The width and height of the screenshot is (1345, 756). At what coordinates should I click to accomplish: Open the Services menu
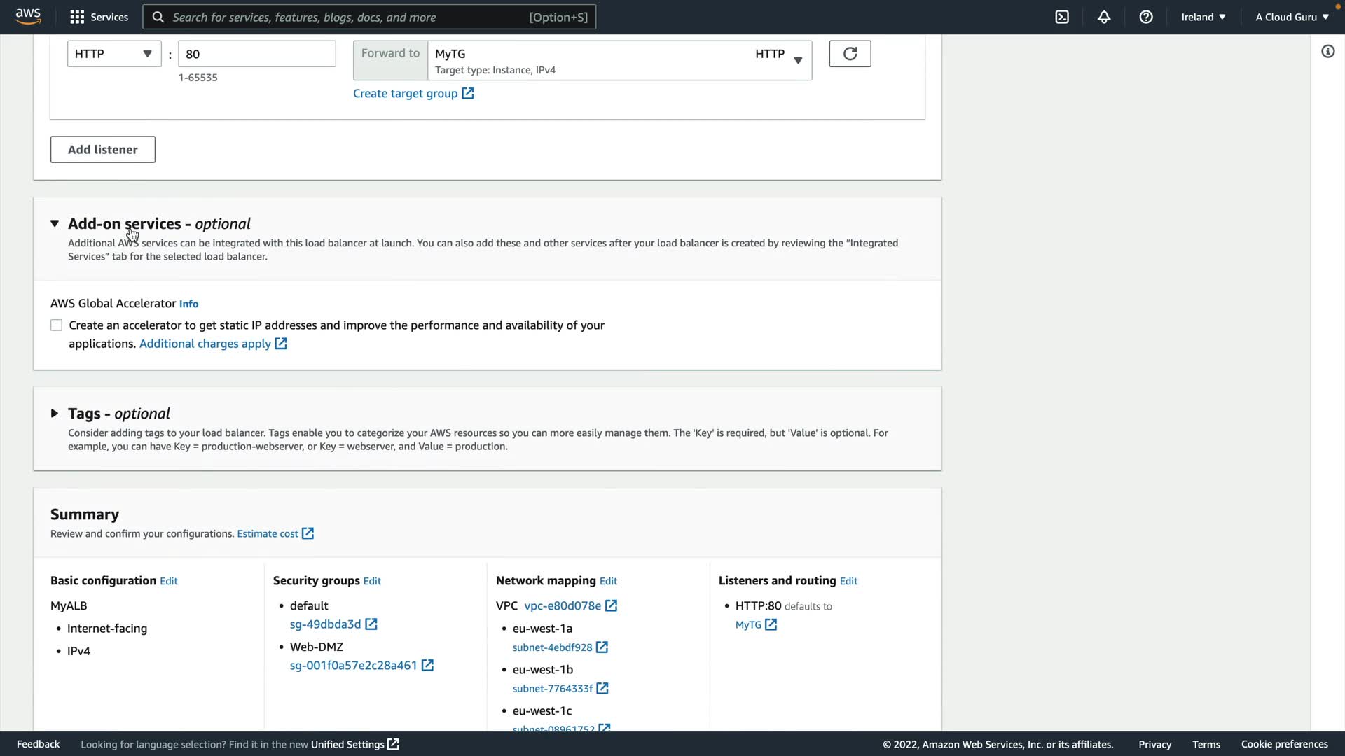(99, 17)
